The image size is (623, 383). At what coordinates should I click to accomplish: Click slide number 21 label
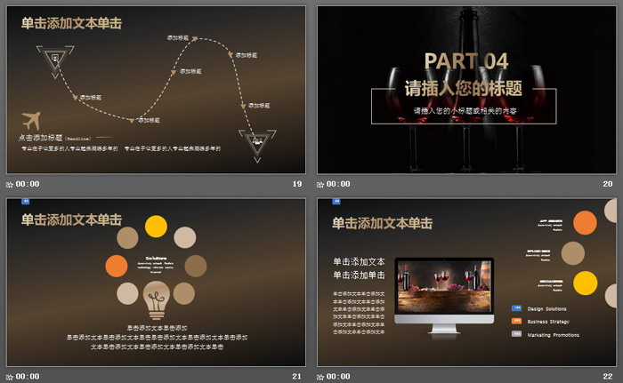296,377
